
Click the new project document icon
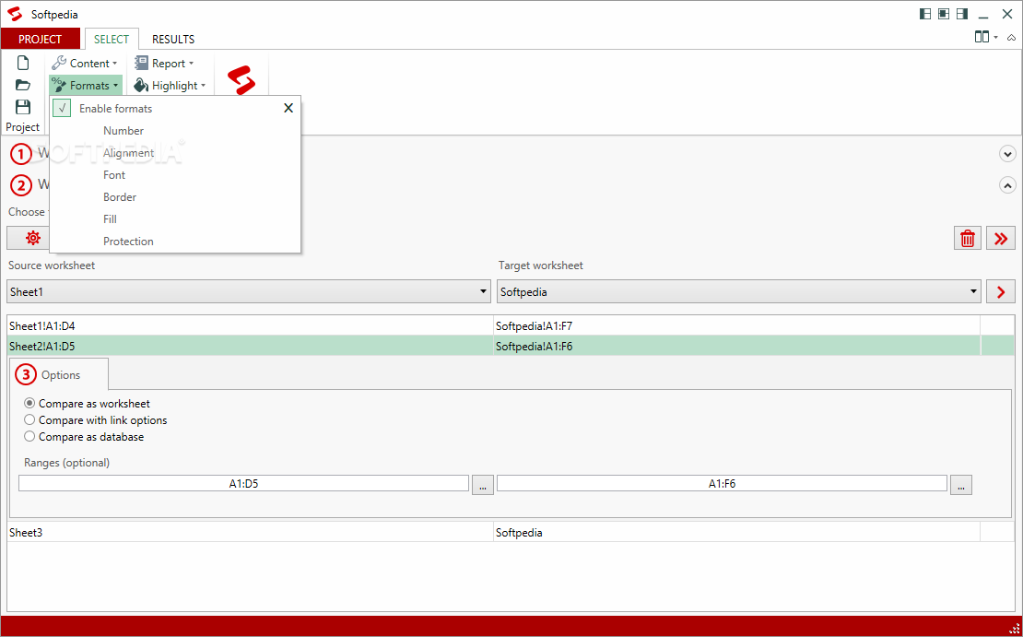pos(23,63)
